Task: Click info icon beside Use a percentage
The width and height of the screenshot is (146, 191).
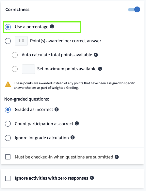Action: pyautogui.click(x=52, y=26)
